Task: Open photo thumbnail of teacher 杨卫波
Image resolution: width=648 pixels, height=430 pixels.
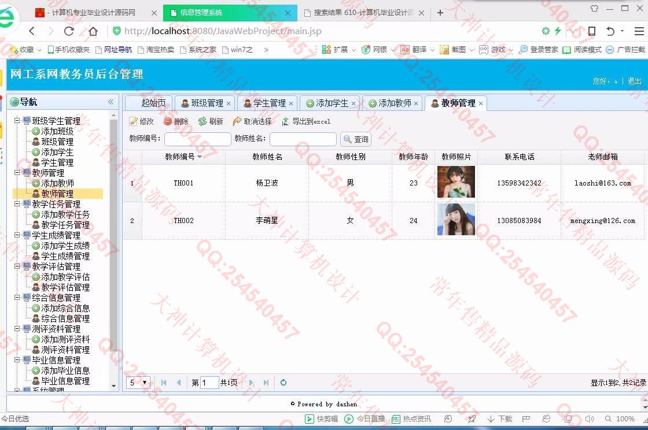Action: tap(456, 182)
